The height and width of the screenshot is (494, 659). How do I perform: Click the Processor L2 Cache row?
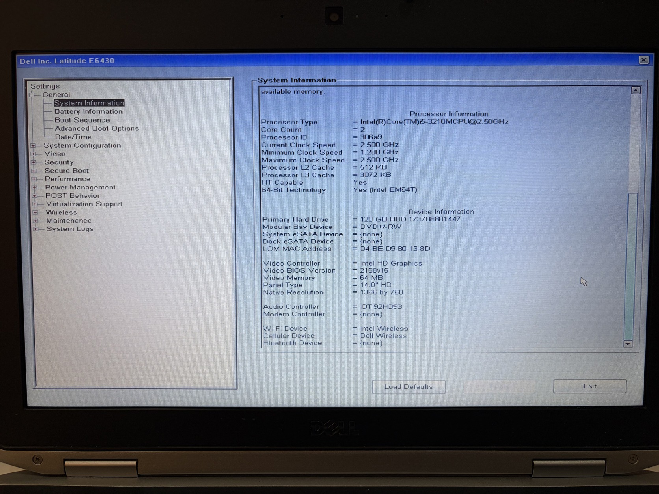[x=324, y=167]
